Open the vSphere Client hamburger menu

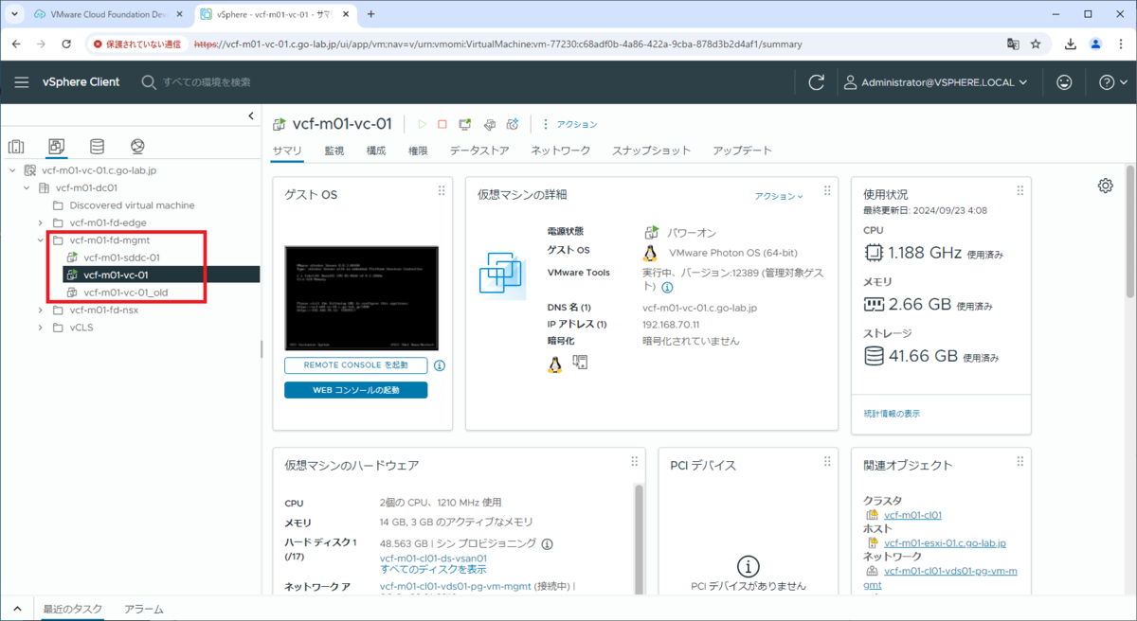point(22,82)
